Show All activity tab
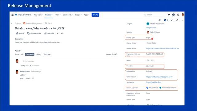The height and width of the screenshot is (111, 197). (22, 54)
